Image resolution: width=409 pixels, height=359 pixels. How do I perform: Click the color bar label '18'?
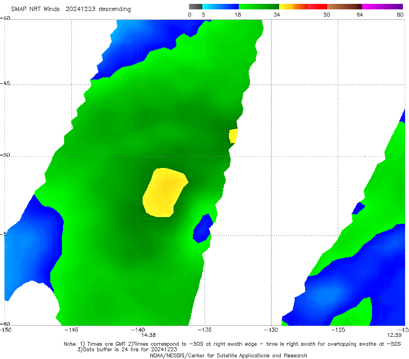point(238,15)
